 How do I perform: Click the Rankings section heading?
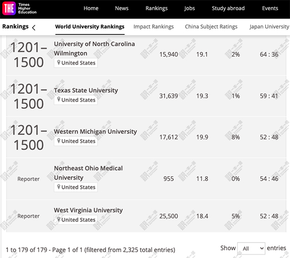tap(15, 26)
